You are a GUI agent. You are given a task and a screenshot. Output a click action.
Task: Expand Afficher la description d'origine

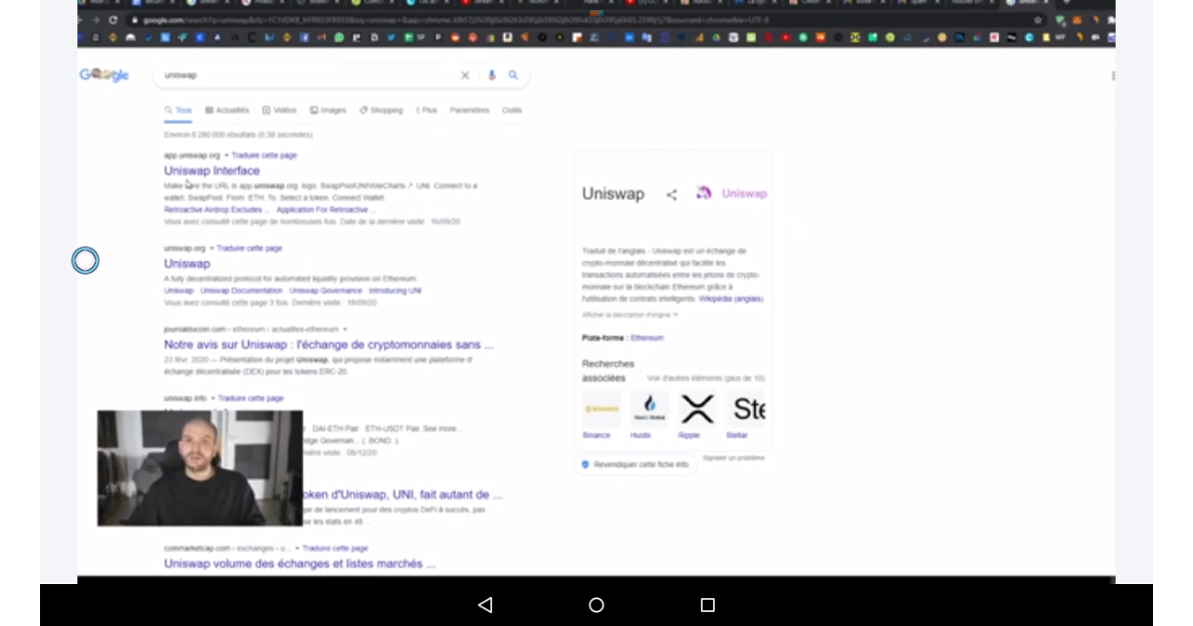pos(630,315)
